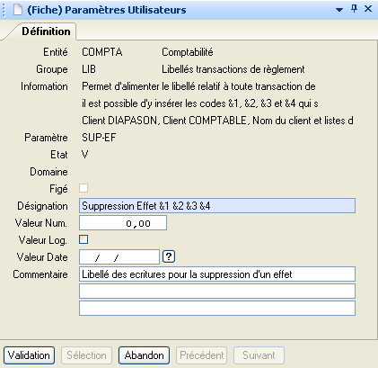This screenshot has height=368, width=378.
Task: Click the Validation button
Action: 29,355
